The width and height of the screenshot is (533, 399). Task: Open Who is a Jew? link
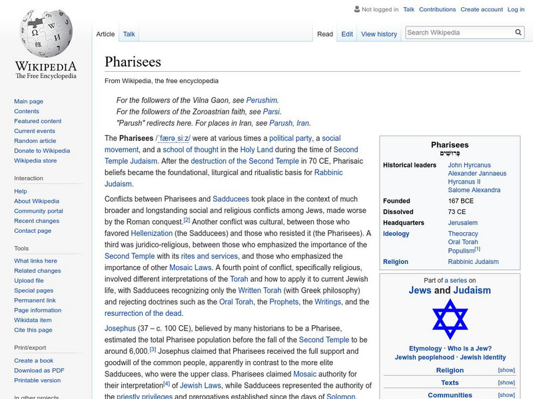[470, 348]
